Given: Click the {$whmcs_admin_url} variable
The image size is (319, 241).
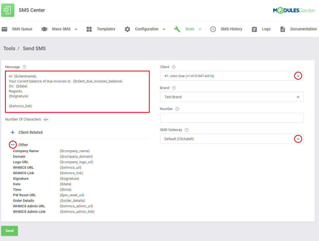Looking at the screenshot, I should click(76, 206).
